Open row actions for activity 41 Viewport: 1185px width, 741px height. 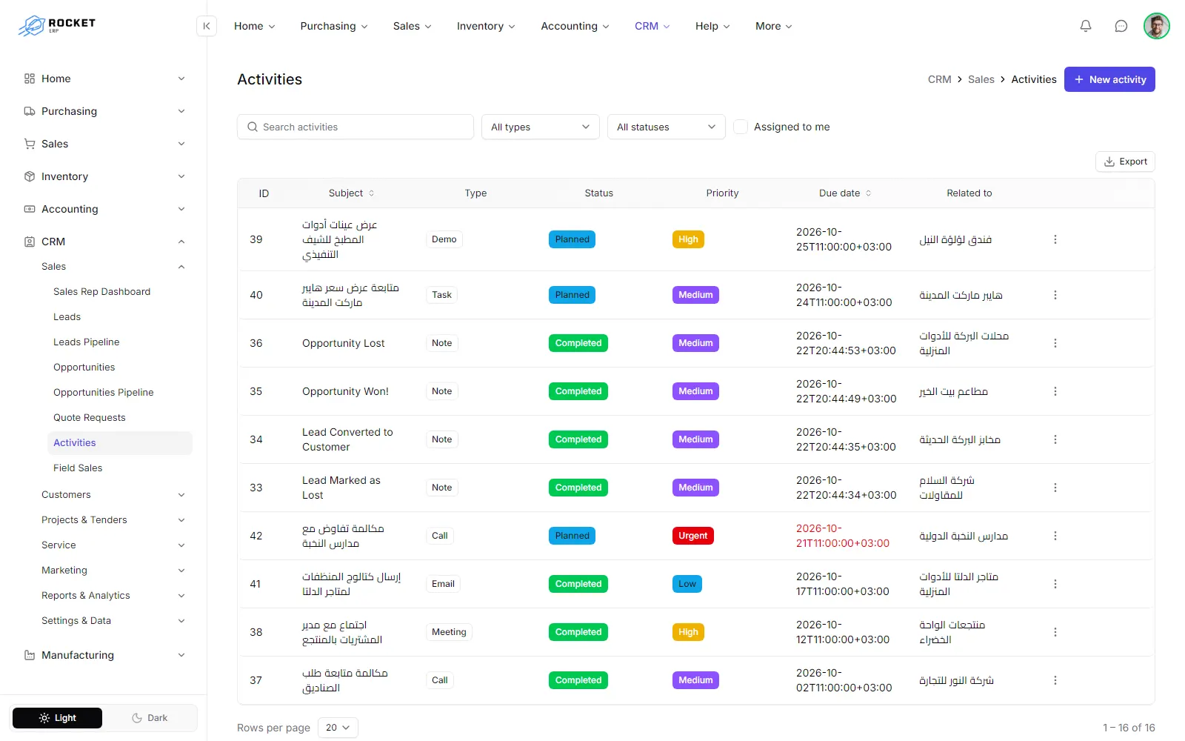[x=1055, y=584]
